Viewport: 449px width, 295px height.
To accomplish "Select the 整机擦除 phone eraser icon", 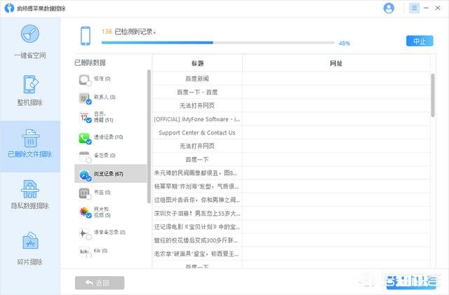I will [x=30, y=84].
